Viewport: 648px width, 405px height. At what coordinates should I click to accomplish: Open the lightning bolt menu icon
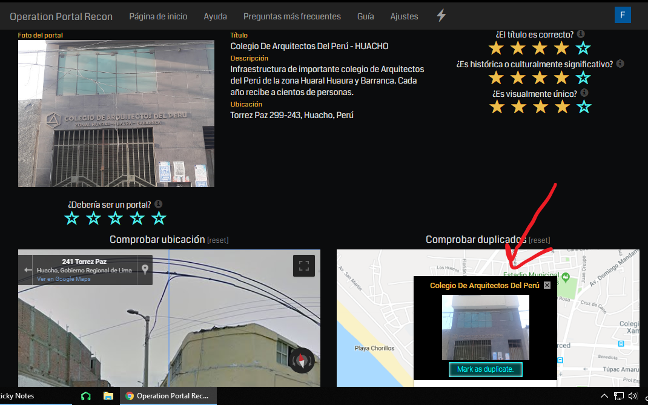coord(441,16)
